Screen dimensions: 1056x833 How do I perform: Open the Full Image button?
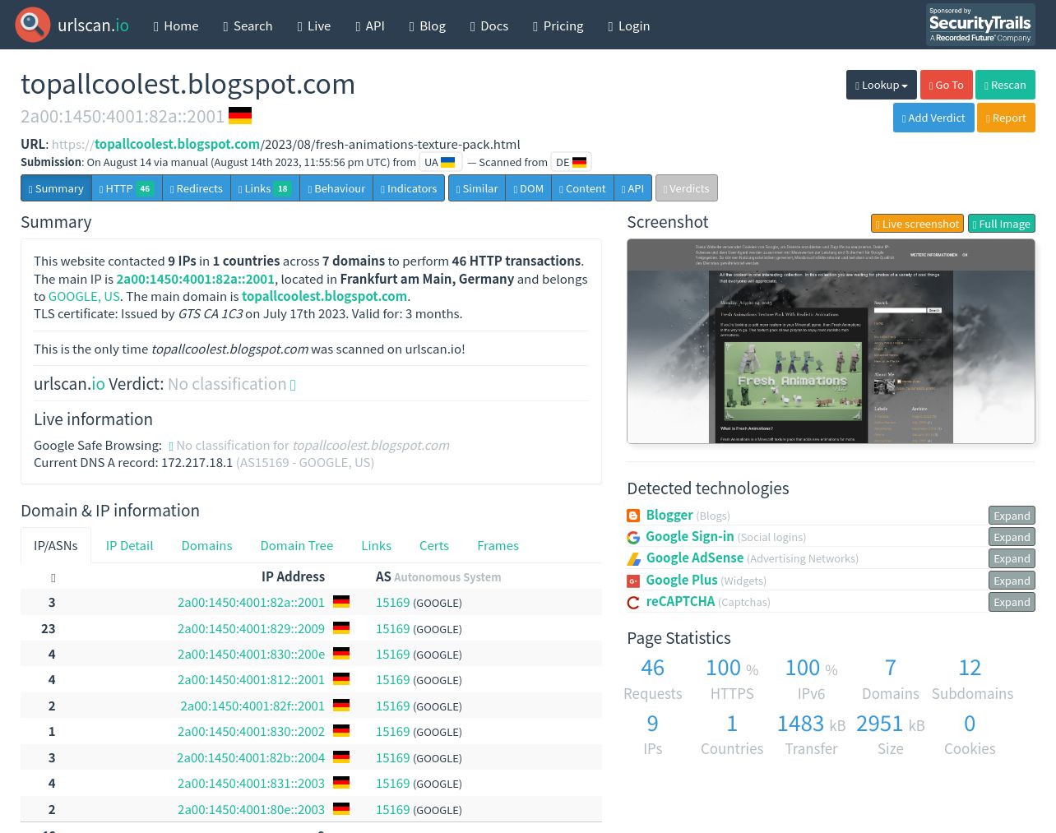1001,224
